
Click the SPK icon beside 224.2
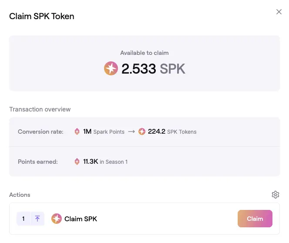[x=142, y=132]
